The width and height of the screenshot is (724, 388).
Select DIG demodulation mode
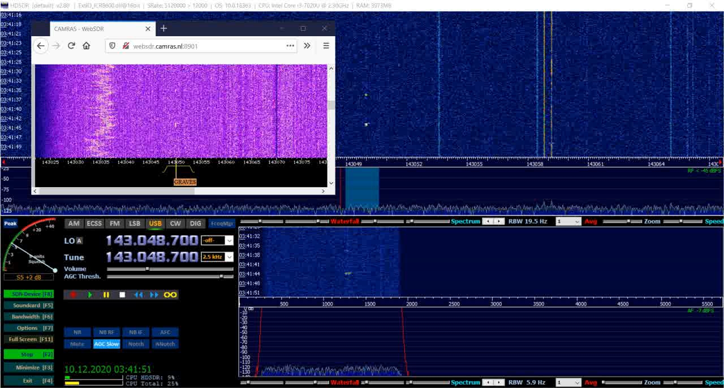(x=195, y=223)
